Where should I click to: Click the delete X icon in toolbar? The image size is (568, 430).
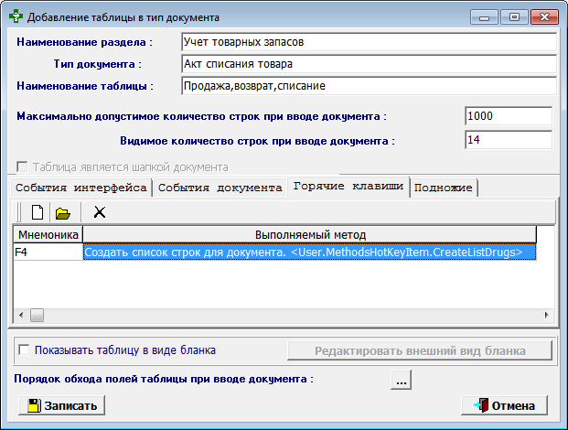pos(100,212)
